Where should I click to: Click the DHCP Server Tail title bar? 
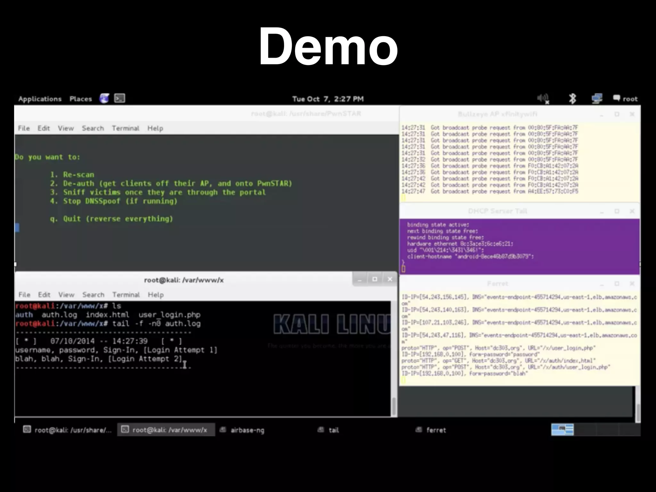click(x=497, y=211)
